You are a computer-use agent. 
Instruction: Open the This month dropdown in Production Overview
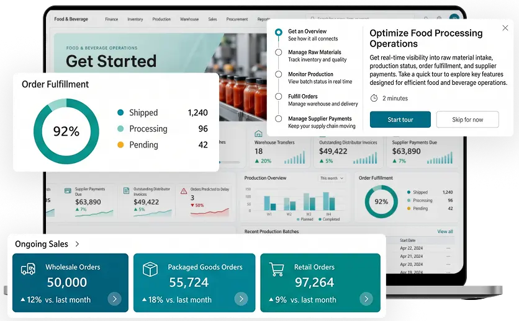332,178
